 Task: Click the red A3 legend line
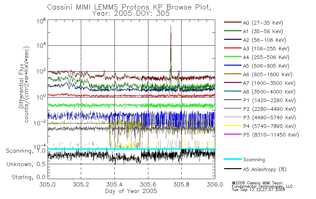point(233,48)
